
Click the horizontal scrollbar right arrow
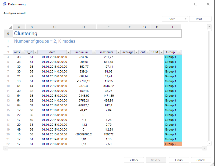coord(205,148)
